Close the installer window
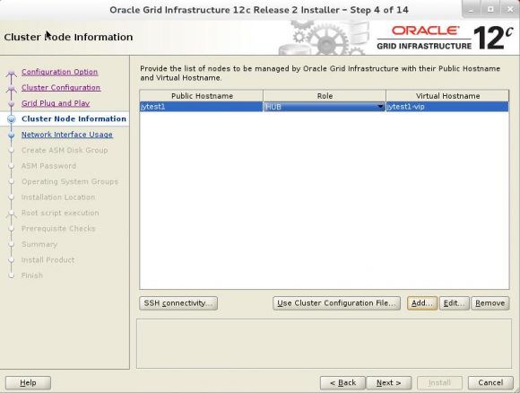Image resolution: width=520 pixels, height=393 pixels. click(x=510, y=9)
